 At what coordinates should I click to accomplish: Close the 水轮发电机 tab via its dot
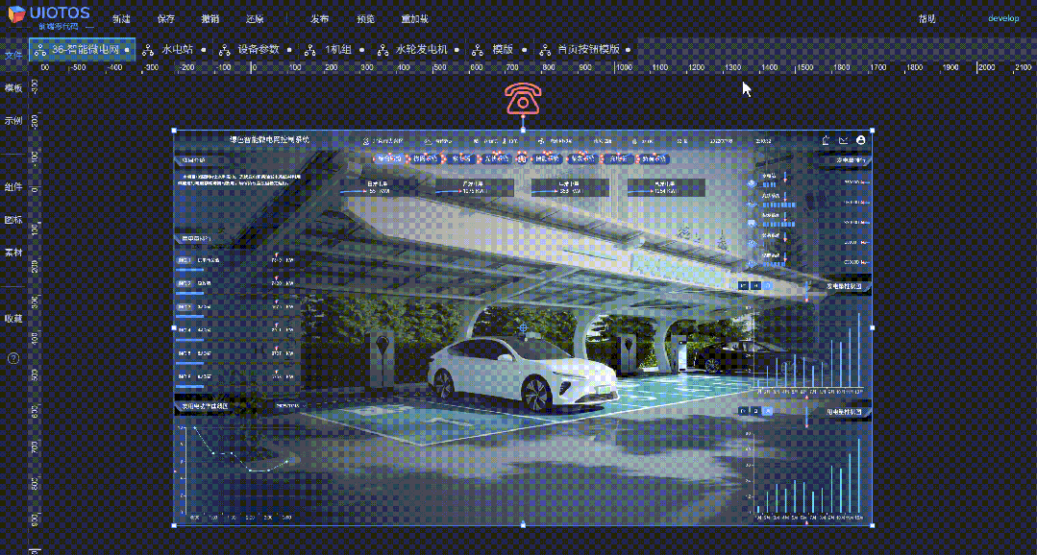click(x=457, y=50)
